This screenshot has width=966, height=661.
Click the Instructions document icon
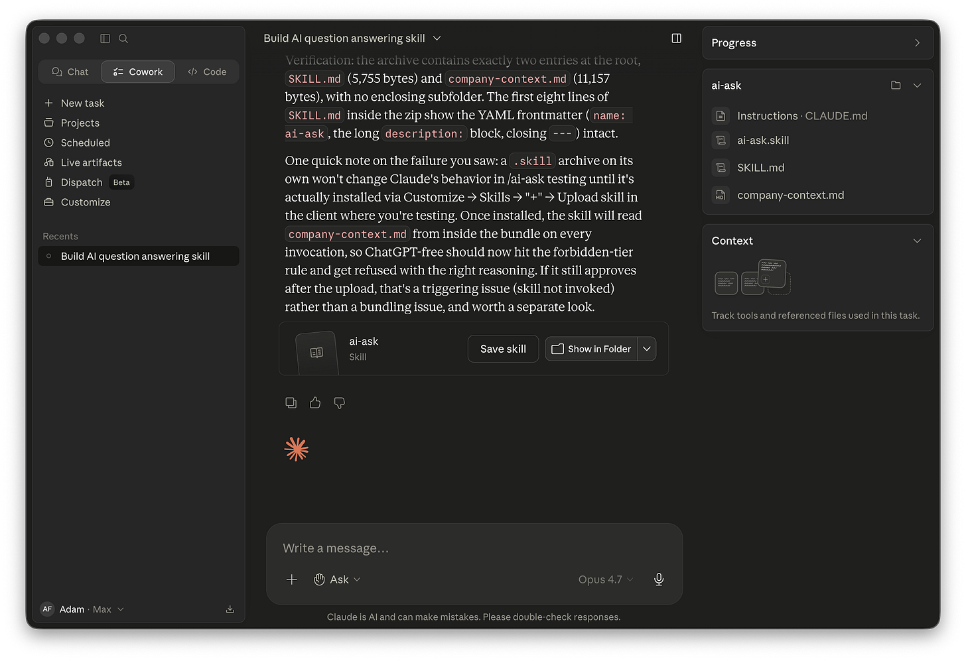click(721, 116)
